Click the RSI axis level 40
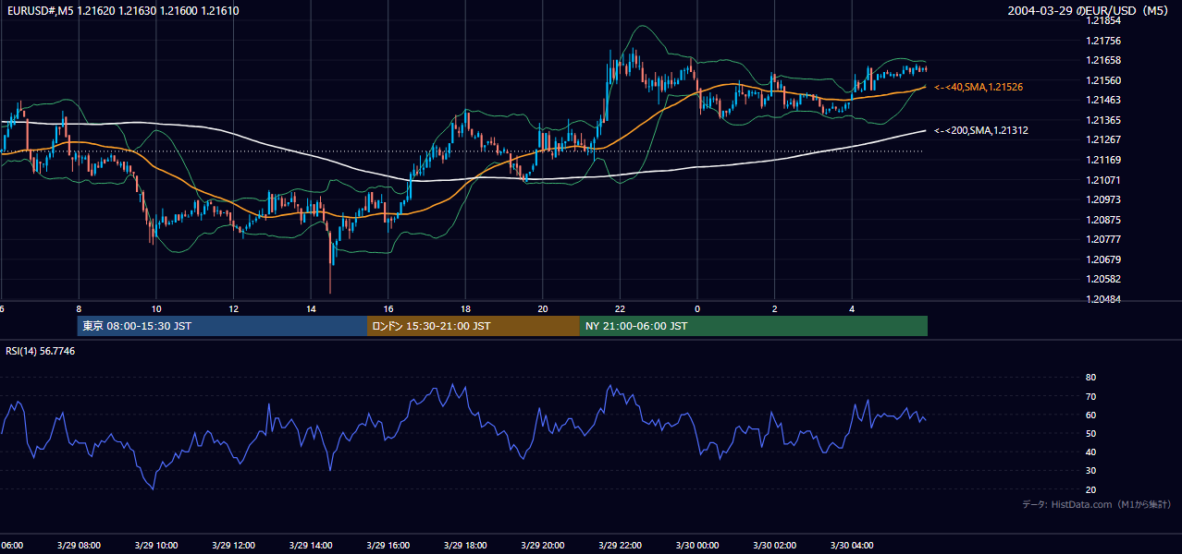Screen dimensions: 1182x554 [x=1090, y=452]
